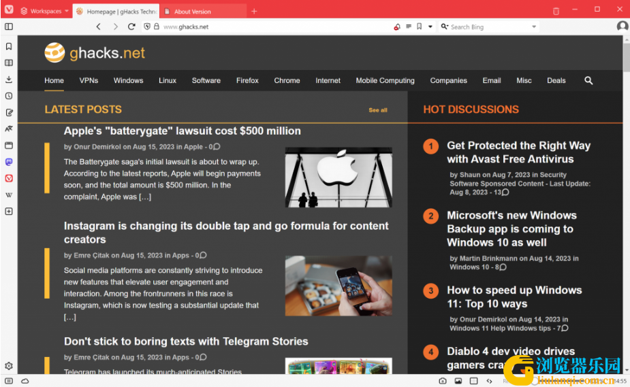Open the VPNs menu item
This screenshot has height=387, width=630.
(x=89, y=81)
